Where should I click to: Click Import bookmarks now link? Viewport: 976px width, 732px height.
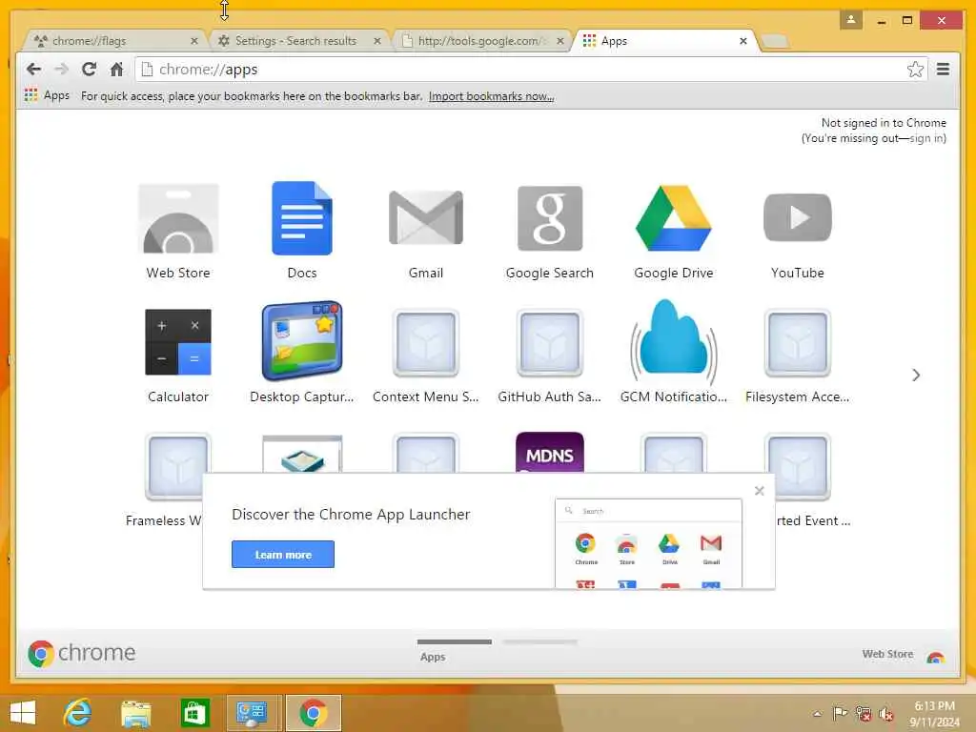491,96
